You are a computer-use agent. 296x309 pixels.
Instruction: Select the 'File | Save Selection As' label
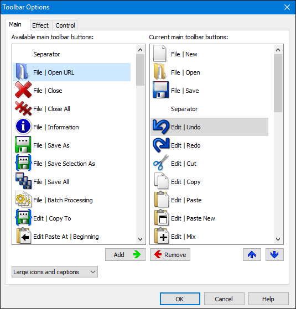64,164
